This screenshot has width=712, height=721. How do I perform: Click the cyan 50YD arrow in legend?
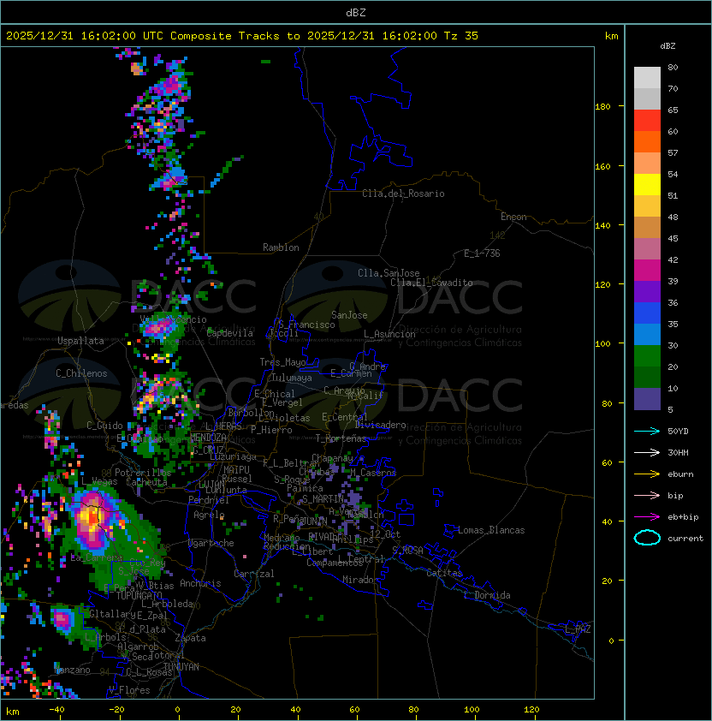point(647,432)
